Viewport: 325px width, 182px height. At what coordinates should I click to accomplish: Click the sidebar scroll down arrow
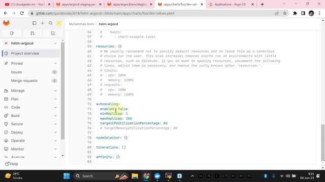point(62,156)
